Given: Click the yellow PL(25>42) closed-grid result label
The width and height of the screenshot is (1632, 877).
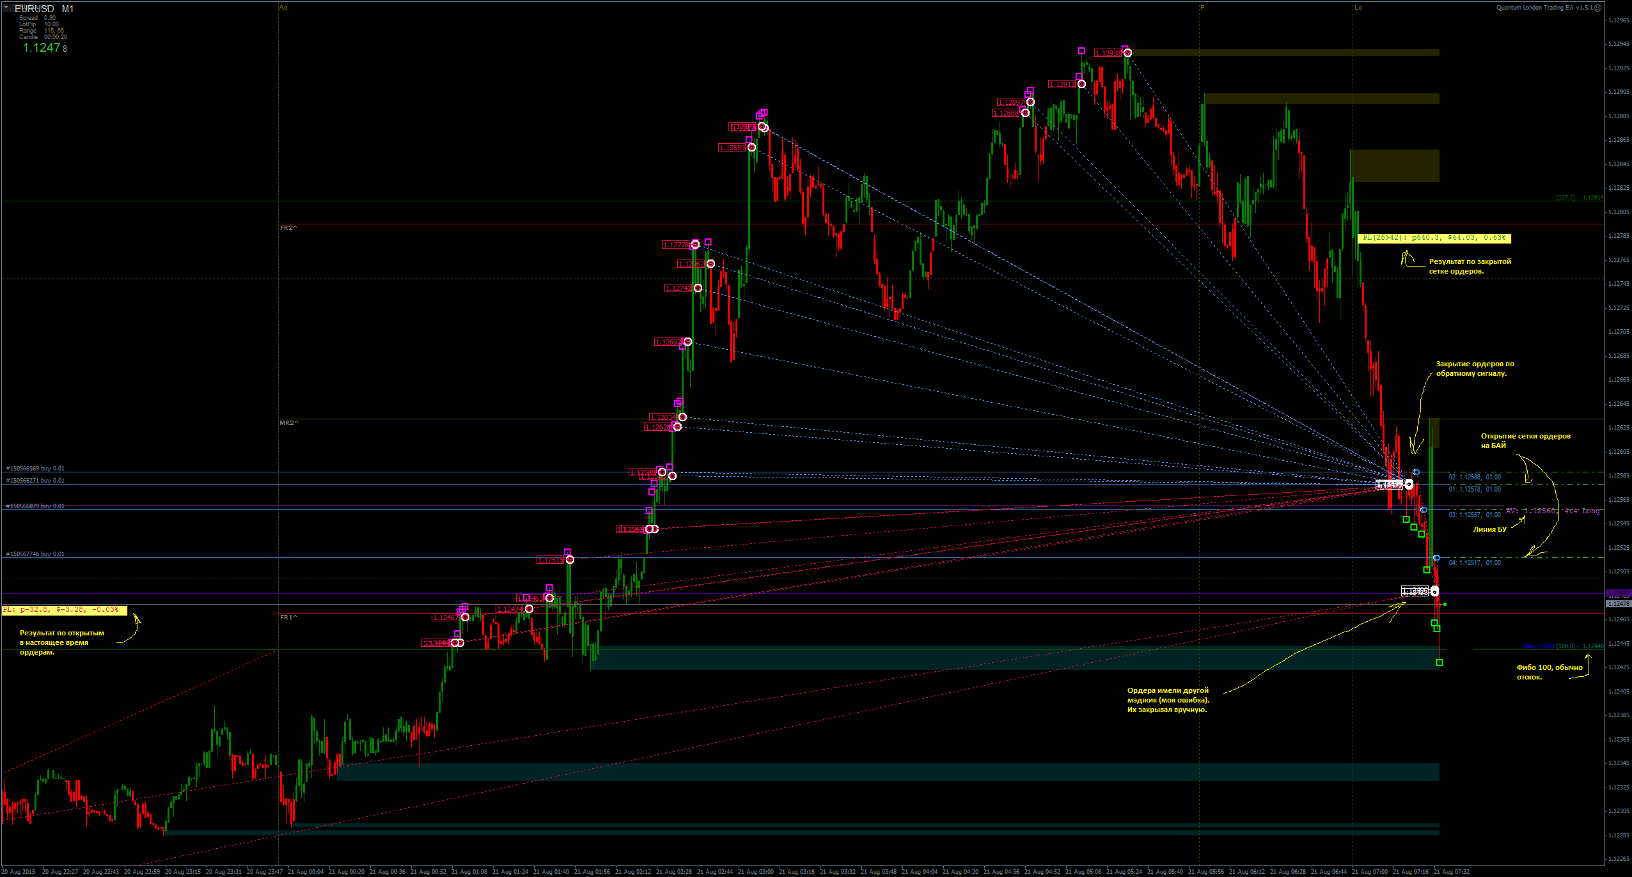Looking at the screenshot, I should pos(1434,238).
